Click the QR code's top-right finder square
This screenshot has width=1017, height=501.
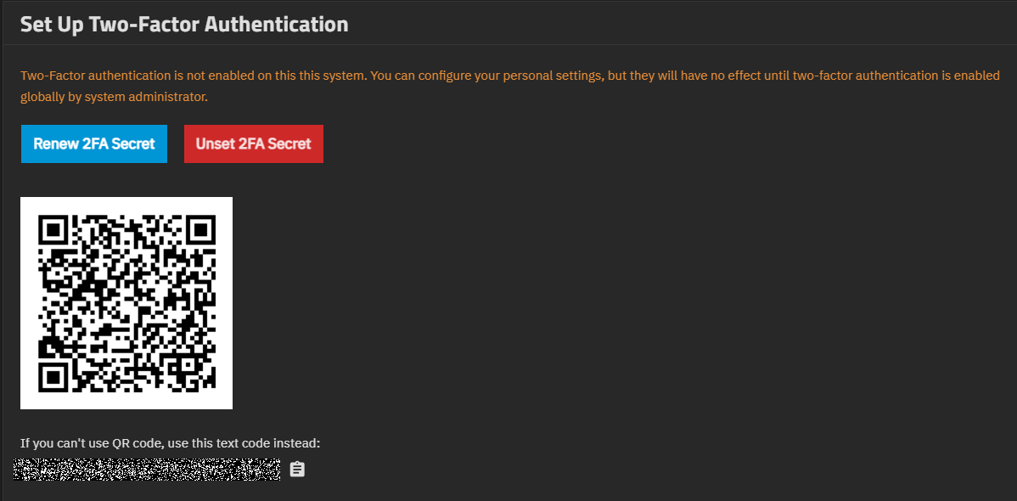pyautogui.click(x=201, y=229)
